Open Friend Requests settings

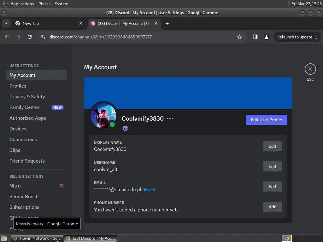tap(37, 161)
